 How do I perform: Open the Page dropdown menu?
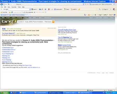[100, 15]
